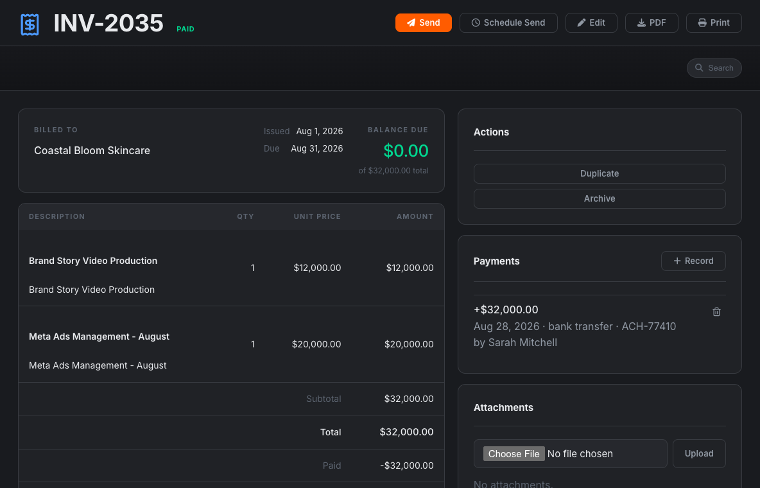This screenshot has height=488, width=760.
Task: Click the due date Aug 31, 2026
Action: tap(317, 148)
